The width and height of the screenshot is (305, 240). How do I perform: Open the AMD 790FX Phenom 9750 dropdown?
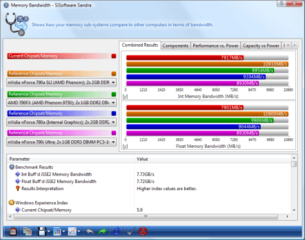pos(62,102)
